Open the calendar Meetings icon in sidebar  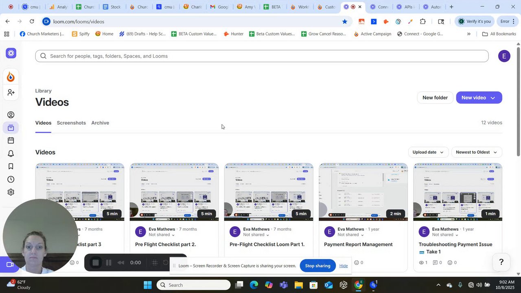(11, 140)
